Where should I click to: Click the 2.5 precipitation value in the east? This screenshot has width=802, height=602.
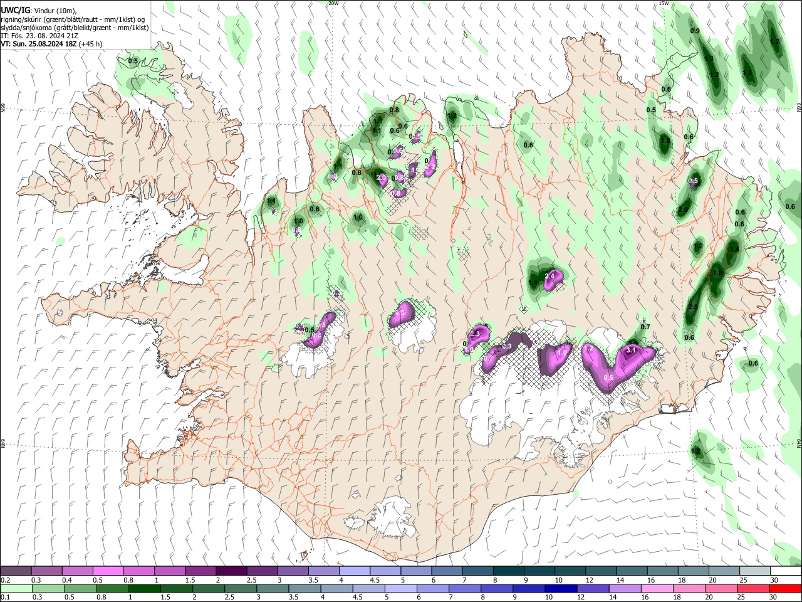click(693, 307)
